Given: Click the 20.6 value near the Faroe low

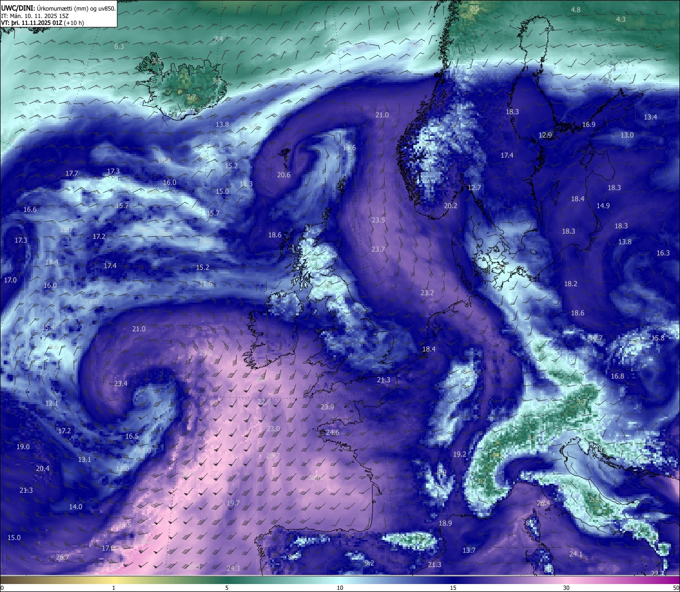Looking at the screenshot, I should (x=284, y=175).
